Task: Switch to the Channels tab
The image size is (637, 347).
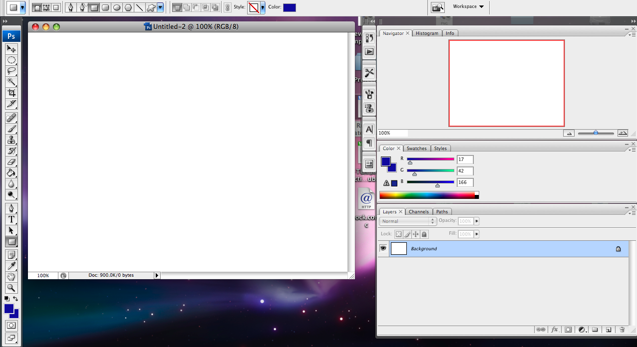Action: pos(418,211)
